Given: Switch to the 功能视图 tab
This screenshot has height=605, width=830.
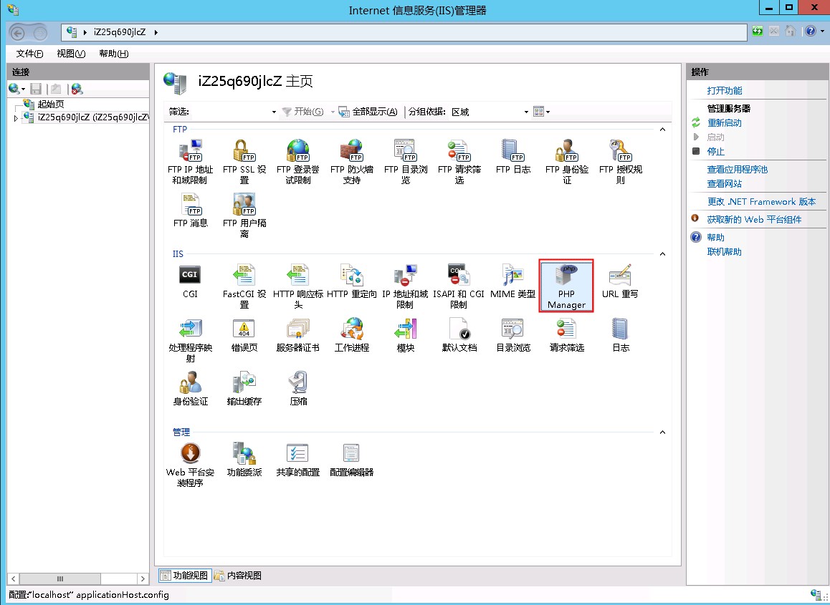Looking at the screenshot, I should pyautogui.click(x=185, y=576).
